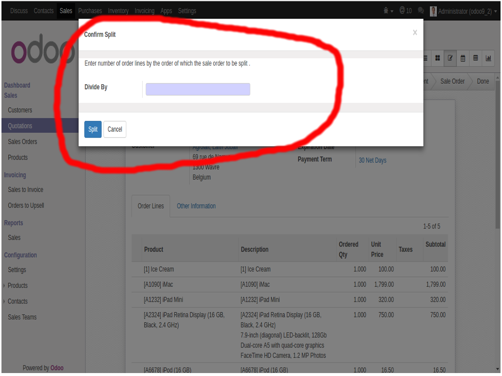This screenshot has height=376, width=502.
Task: Open the Contacts top menu
Action: [x=44, y=11]
